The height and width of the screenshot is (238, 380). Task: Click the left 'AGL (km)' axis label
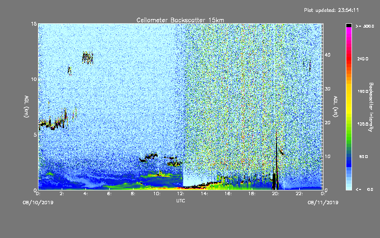[27, 107]
